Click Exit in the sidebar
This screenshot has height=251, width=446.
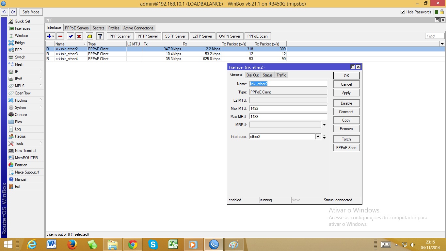[18, 187]
